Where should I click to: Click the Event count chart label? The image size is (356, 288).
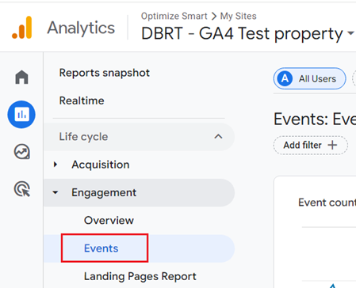(327, 203)
